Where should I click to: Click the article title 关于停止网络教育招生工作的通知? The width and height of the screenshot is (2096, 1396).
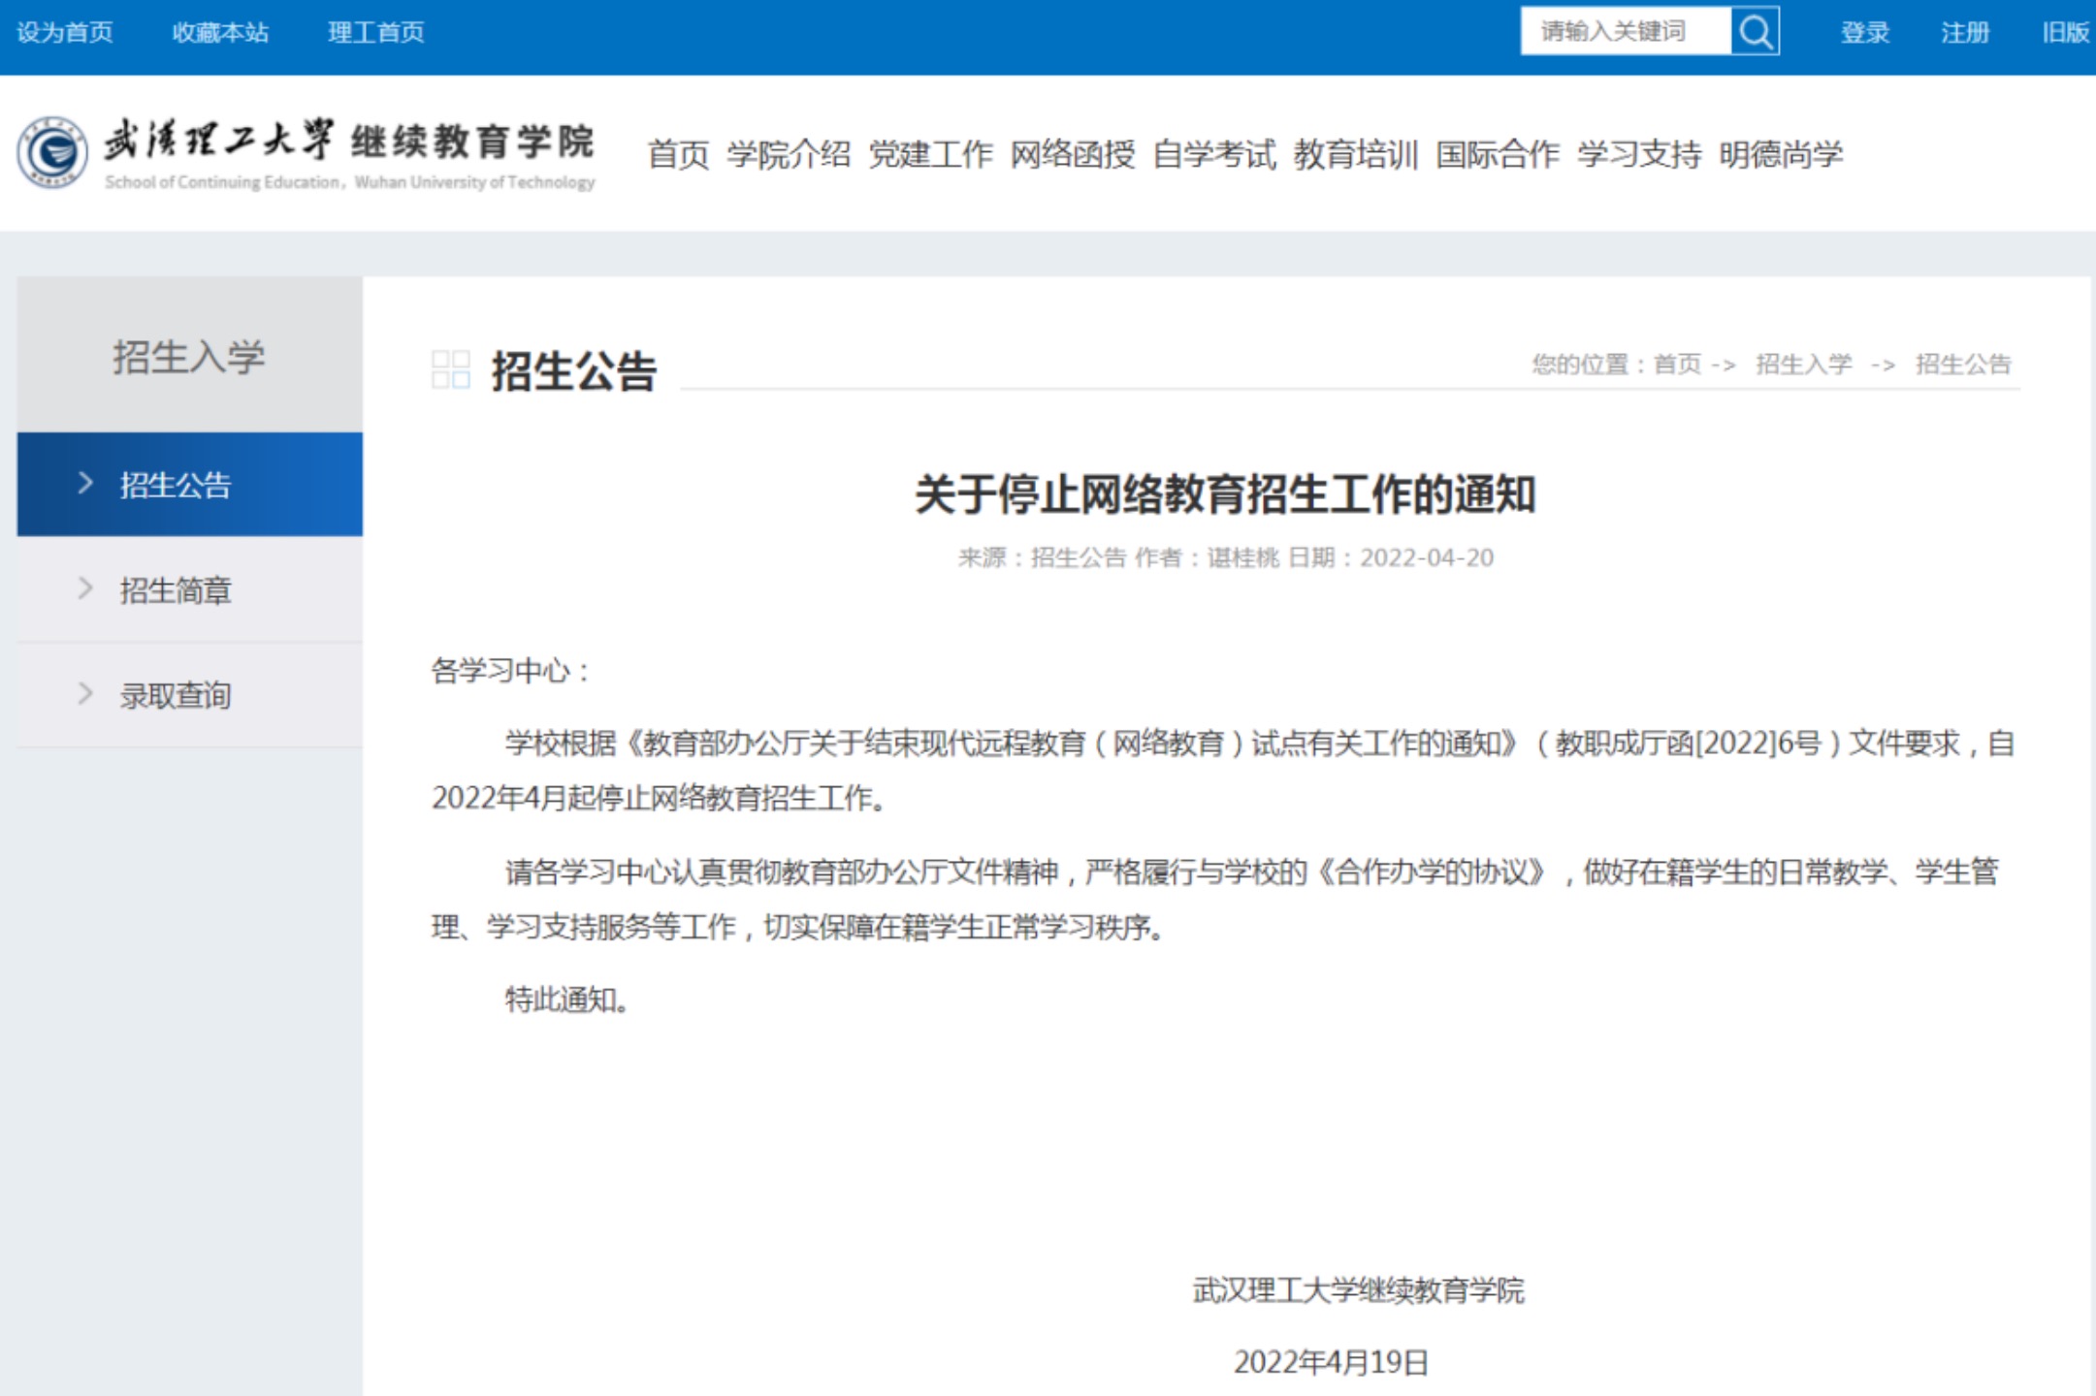1226,494
